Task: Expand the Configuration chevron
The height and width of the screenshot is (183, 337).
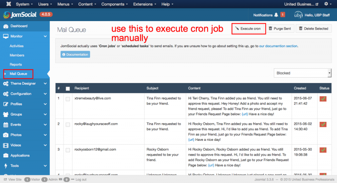Action: pos(45,94)
